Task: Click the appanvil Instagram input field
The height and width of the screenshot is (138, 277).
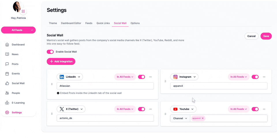Action: coord(219,86)
